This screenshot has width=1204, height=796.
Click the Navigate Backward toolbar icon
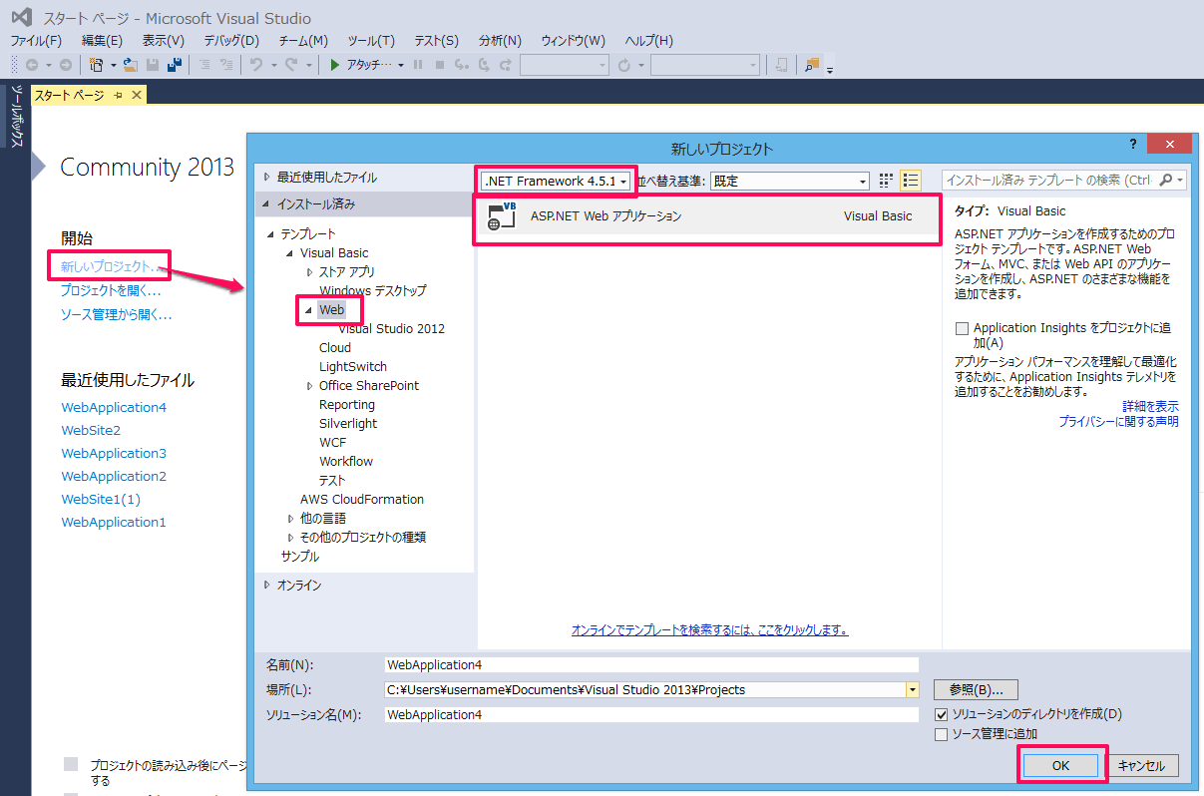tap(32, 64)
